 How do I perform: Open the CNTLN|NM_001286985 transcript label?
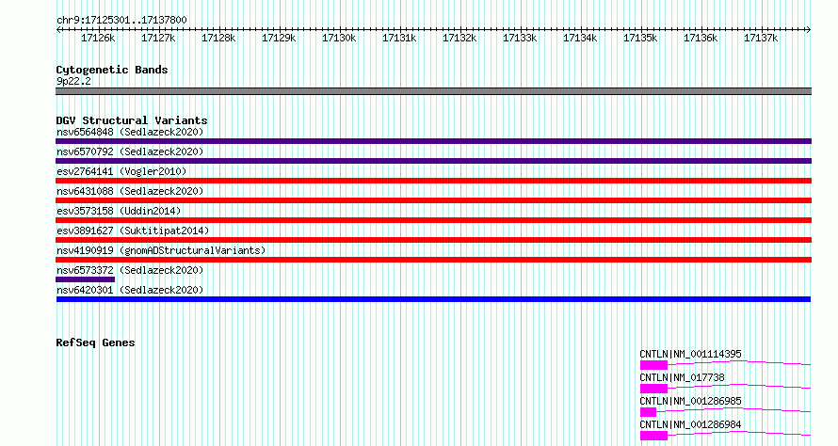[x=690, y=401]
